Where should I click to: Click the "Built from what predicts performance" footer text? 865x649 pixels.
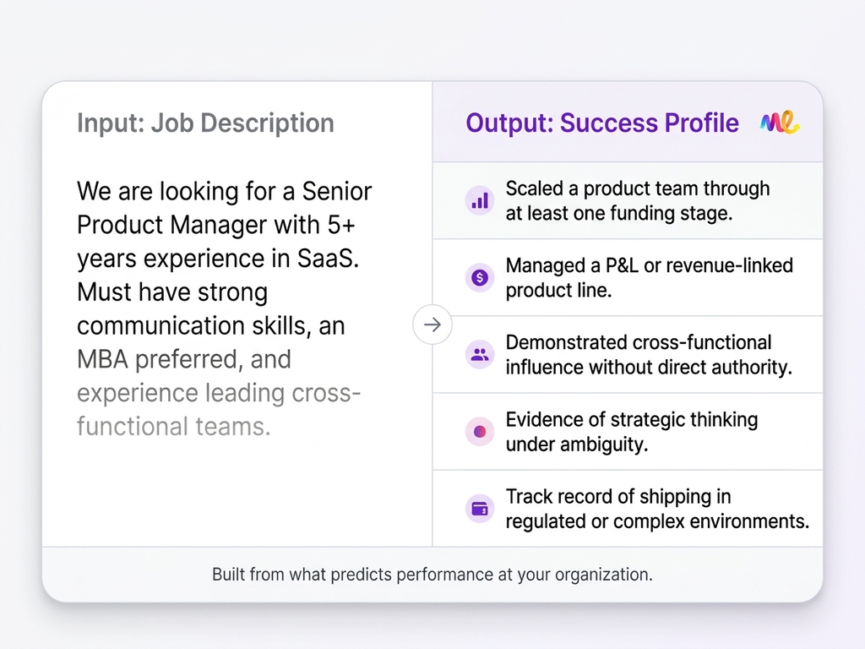pos(432,575)
